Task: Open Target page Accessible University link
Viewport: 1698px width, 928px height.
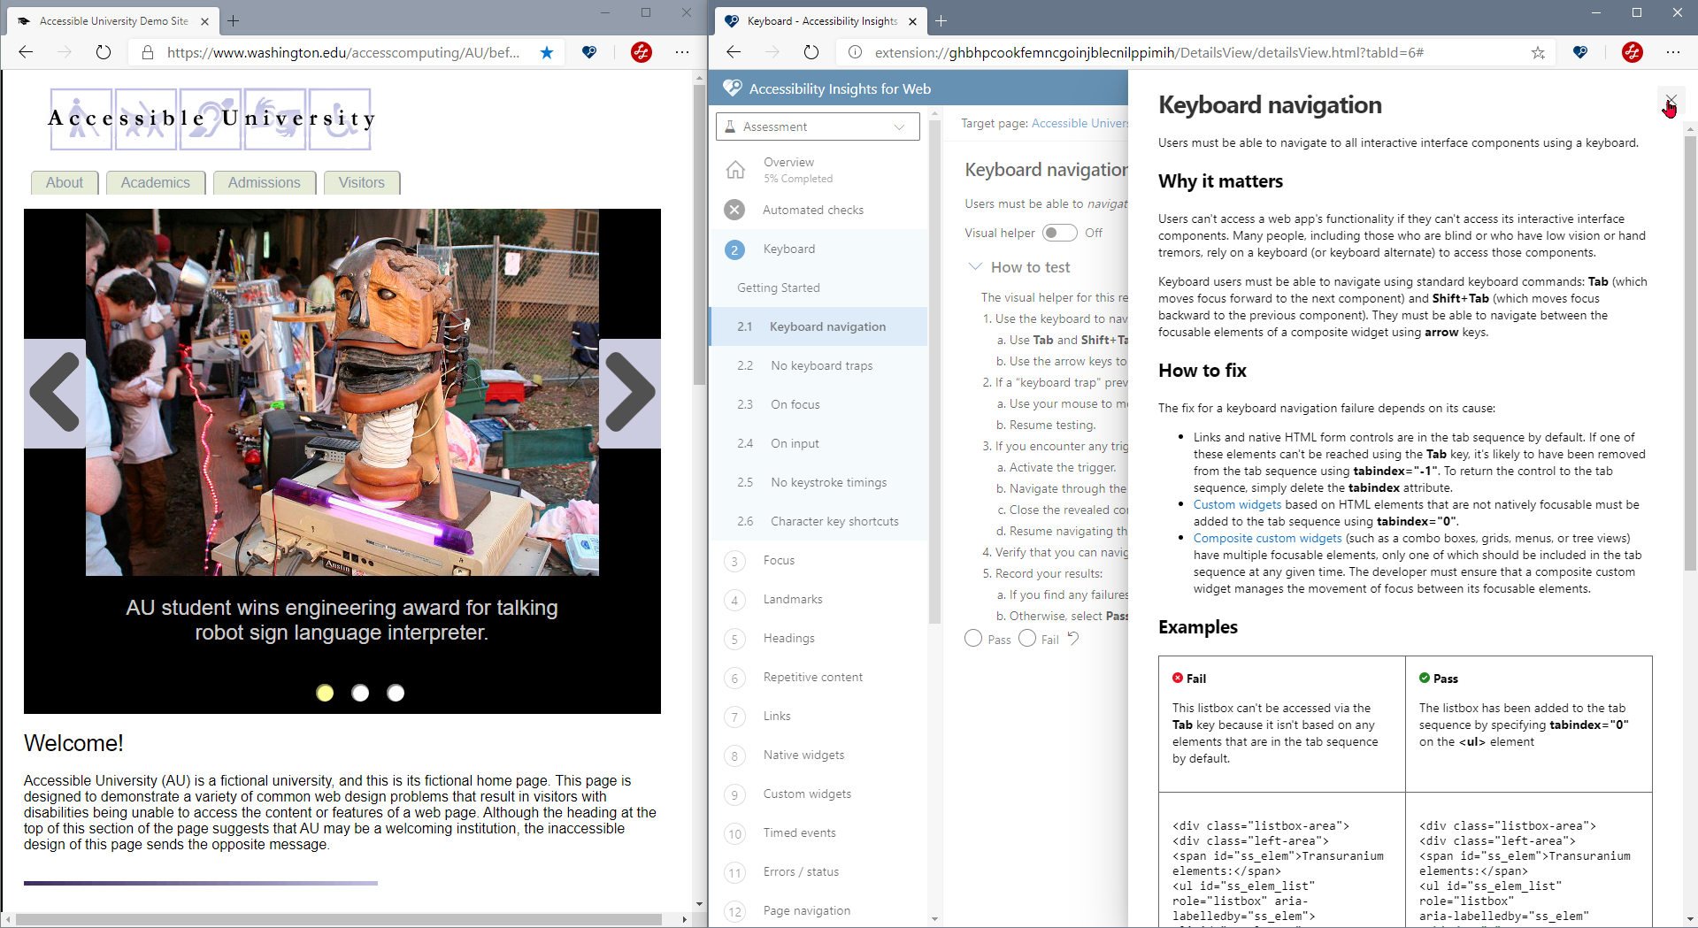Action: point(1079,123)
